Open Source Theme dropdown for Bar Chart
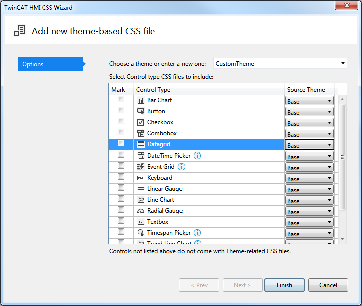The image size is (362, 306). 309,101
